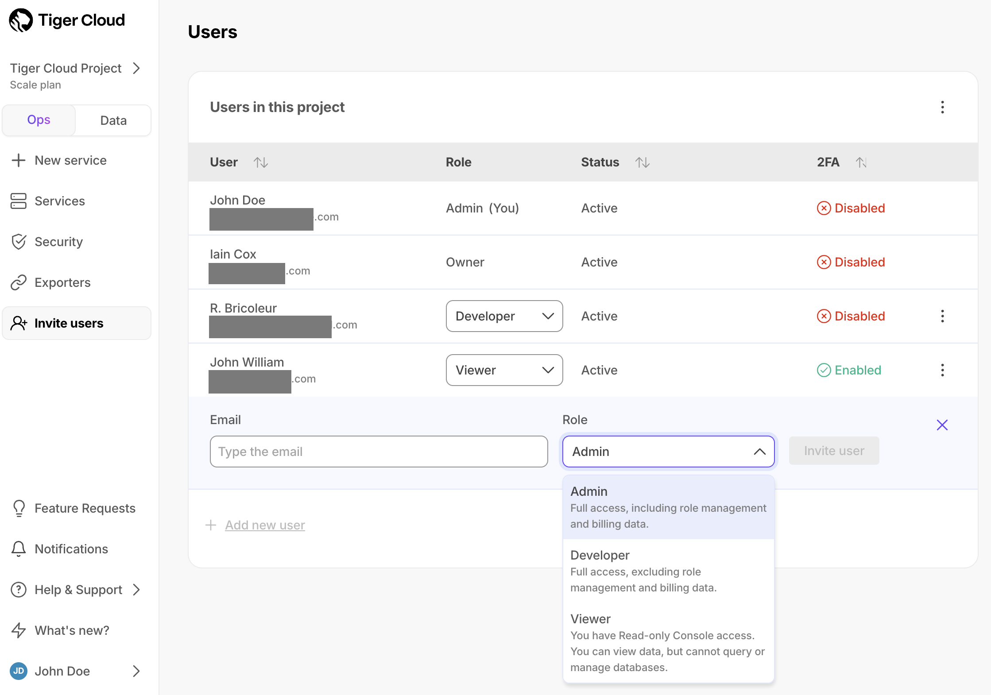This screenshot has height=695, width=991.
Task: Click the JD avatar badge
Action: click(19, 671)
